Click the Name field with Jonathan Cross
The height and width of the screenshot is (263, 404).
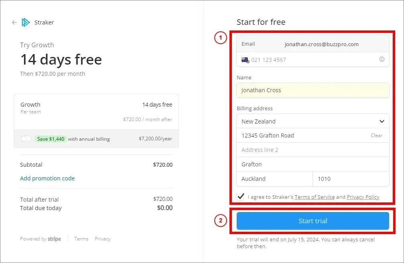pos(313,90)
